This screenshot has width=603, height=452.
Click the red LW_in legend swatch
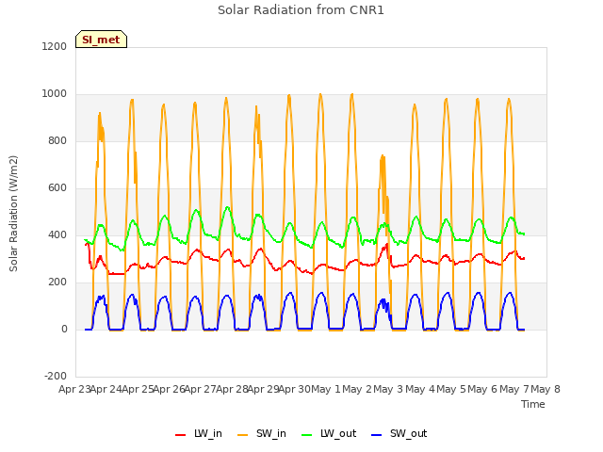click(180, 435)
